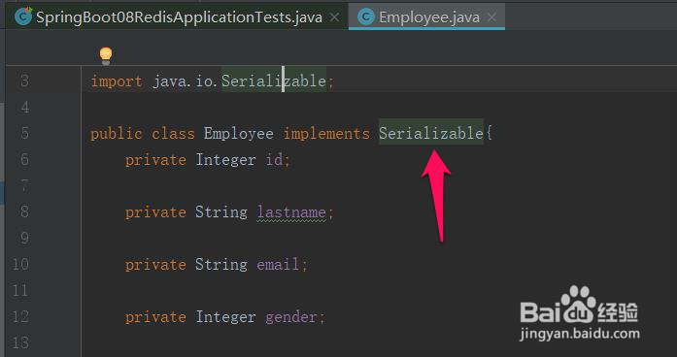Image resolution: width=677 pixels, height=357 pixels.
Task: Click the gender field name
Action: pos(291,317)
